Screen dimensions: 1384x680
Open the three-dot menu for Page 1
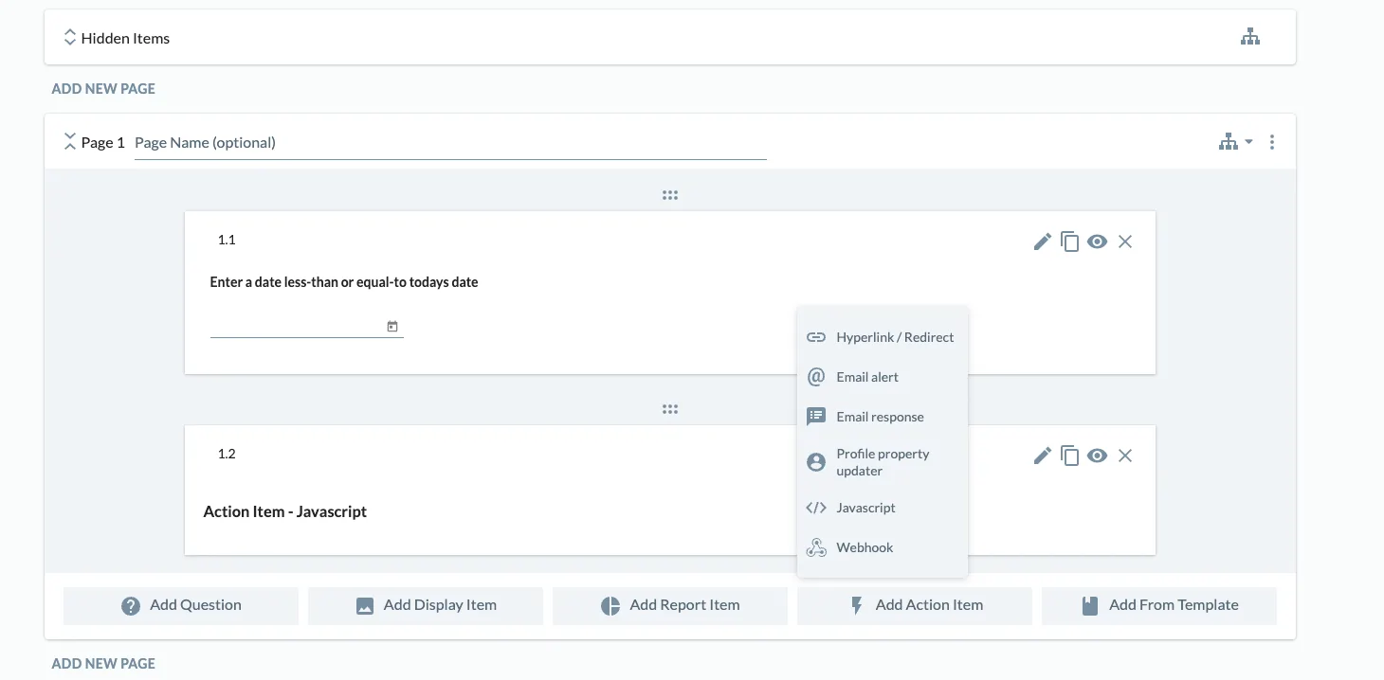coord(1272,141)
